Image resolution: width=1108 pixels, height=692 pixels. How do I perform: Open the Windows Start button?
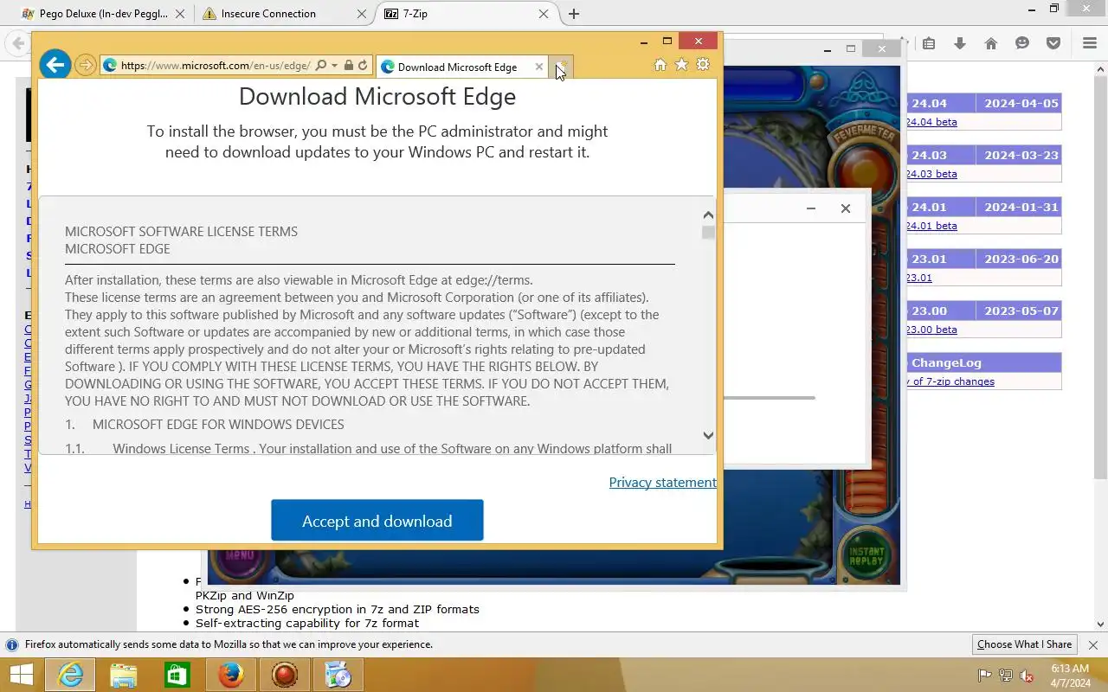[x=21, y=675]
